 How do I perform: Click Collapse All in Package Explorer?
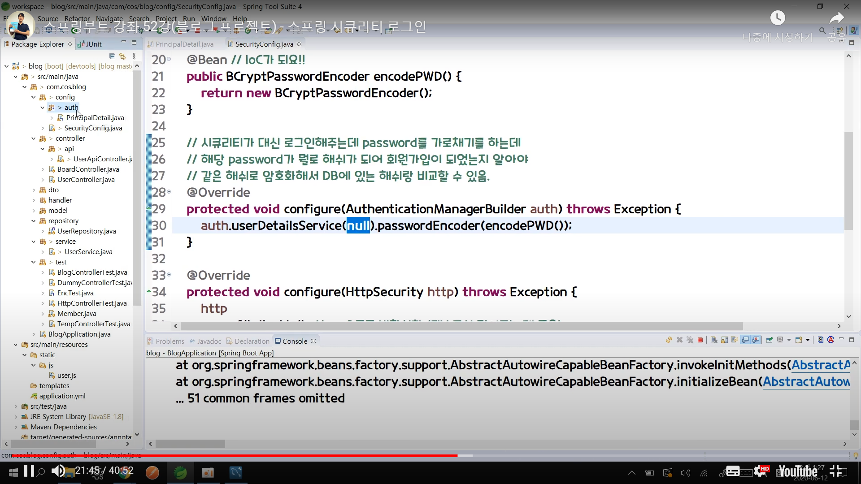(112, 56)
